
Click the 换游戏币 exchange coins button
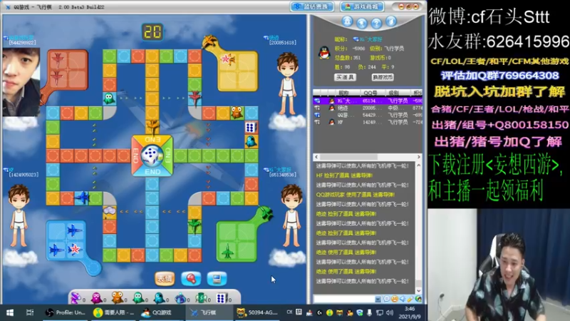coord(383,77)
